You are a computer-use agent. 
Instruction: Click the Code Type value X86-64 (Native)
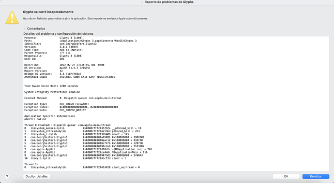pyautogui.click(x=71, y=50)
